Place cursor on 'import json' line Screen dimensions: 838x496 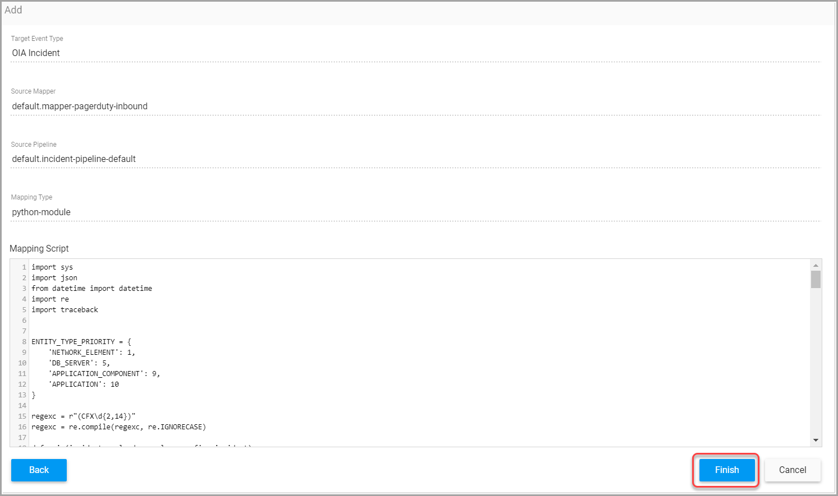(54, 277)
